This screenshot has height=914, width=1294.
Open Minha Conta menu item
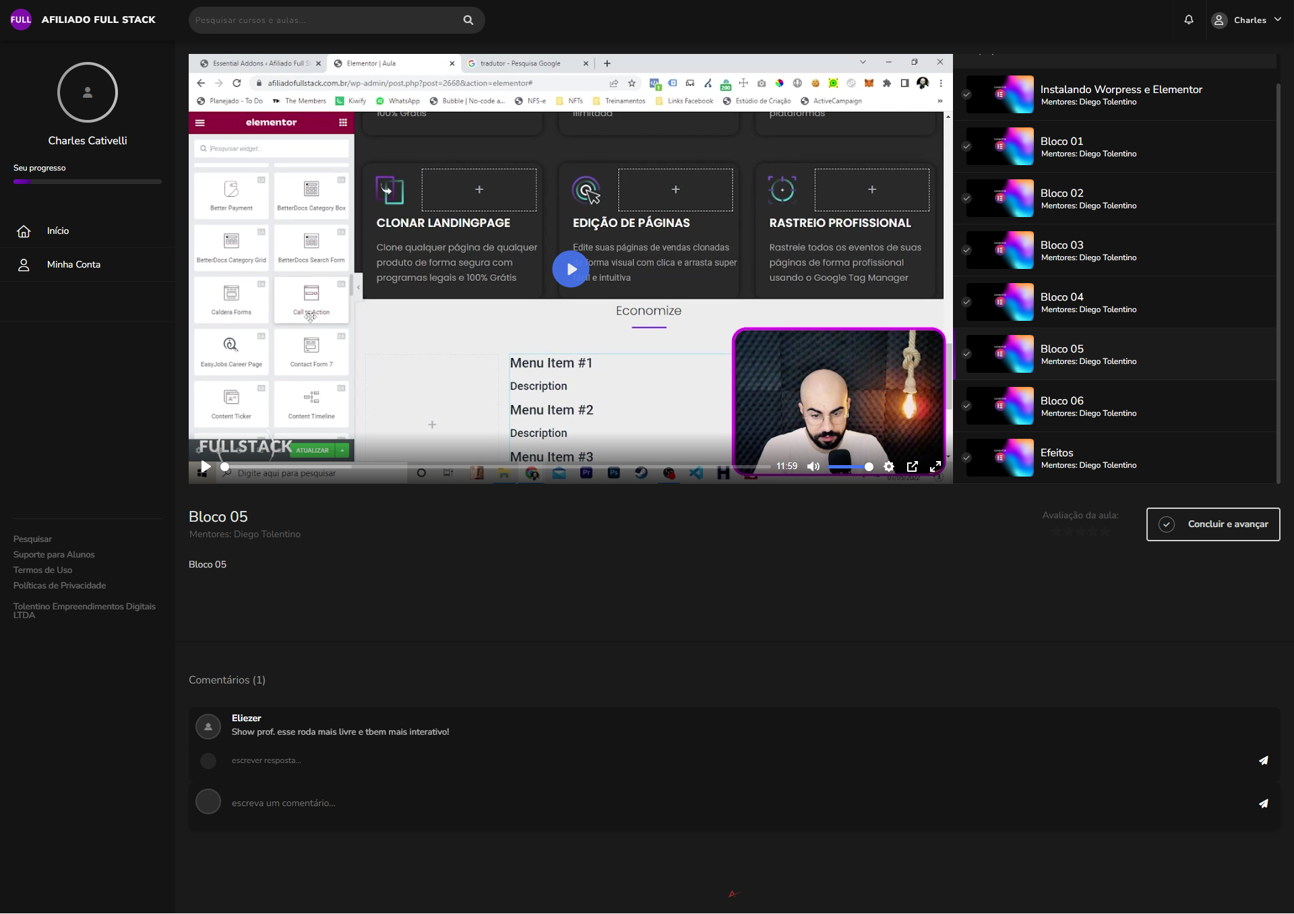[x=73, y=265]
